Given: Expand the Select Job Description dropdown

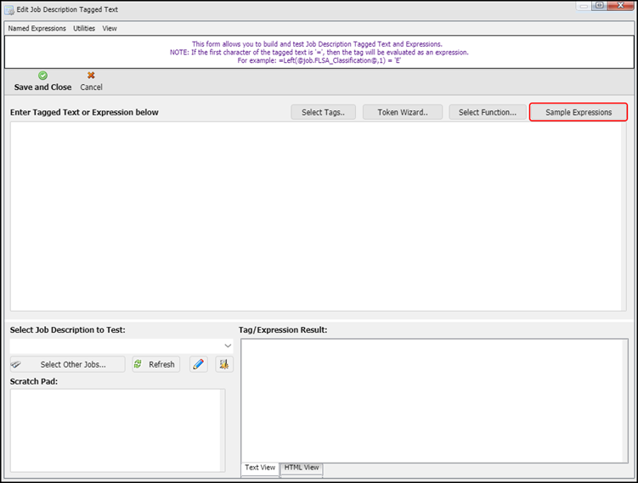Looking at the screenshot, I should pyautogui.click(x=227, y=346).
